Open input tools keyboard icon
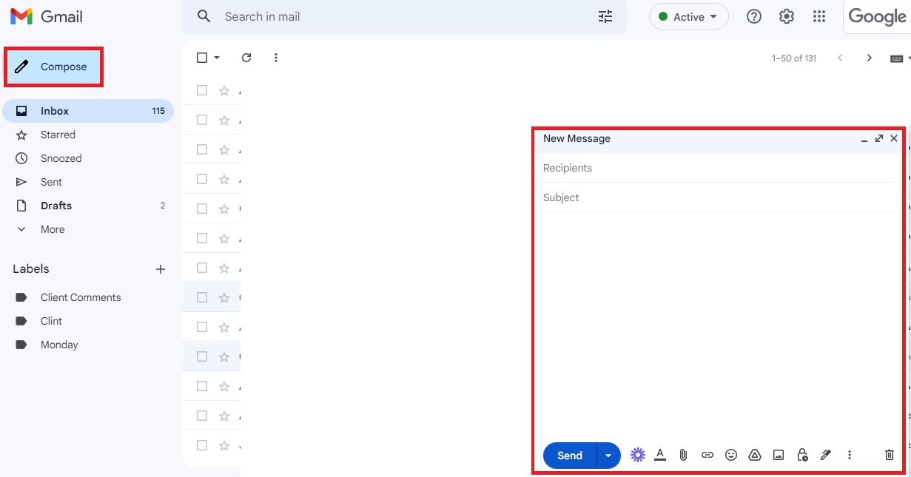This screenshot has height=477, width=911. point(897,58)
